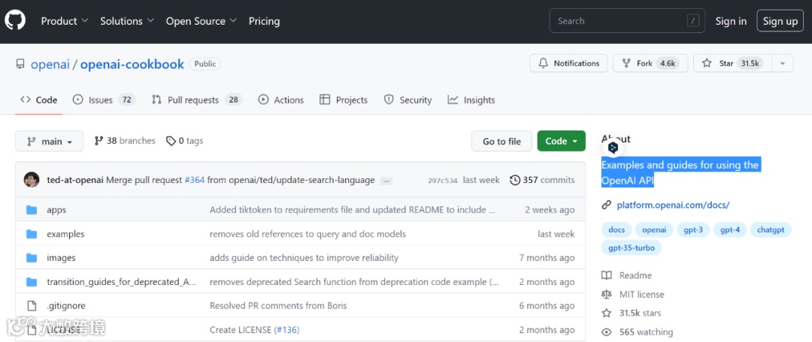812x342 pixels.
Task: Open the green Code dropdown
Action: click(560, 141)
